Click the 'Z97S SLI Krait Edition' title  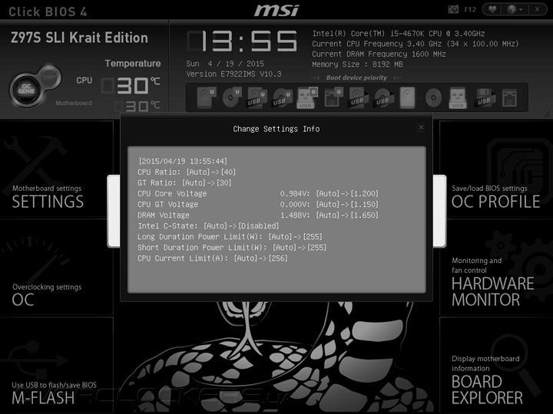pos(79,38)
